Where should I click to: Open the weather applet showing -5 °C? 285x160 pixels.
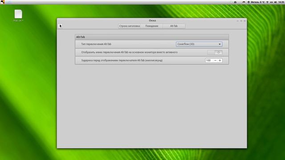[256, 2]
